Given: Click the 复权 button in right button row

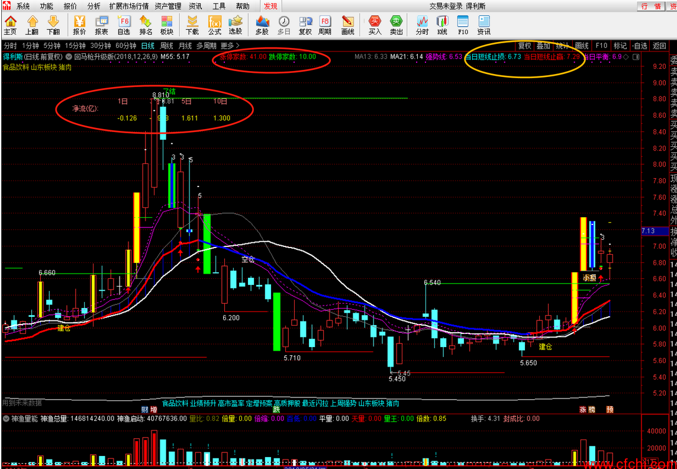Looking at the screenshot, I should click(x=525, y=46).
